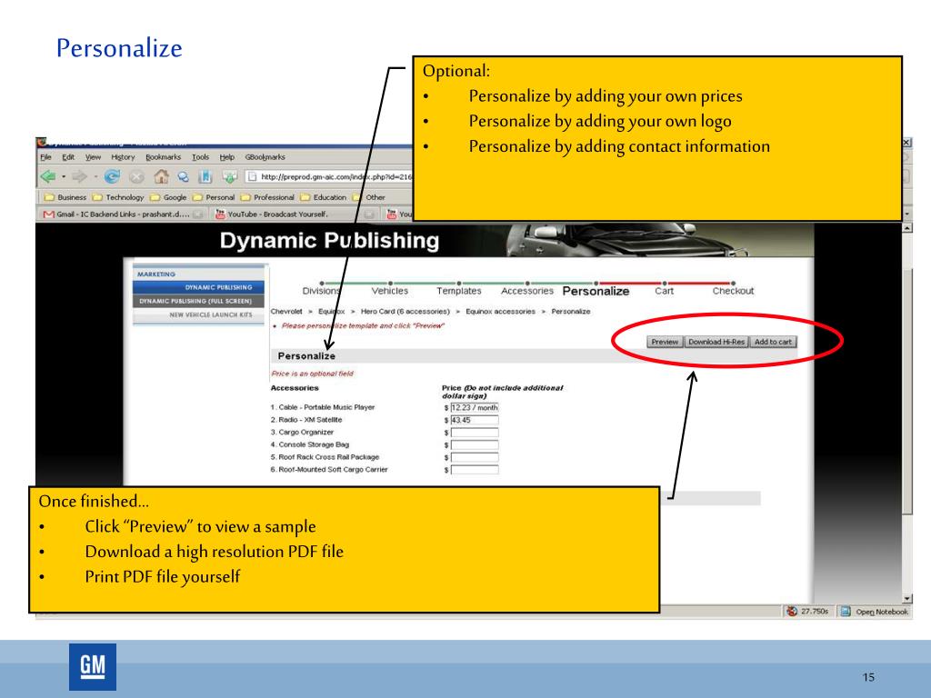The width and height of the screenshot is (931, 698).
Task: Close the Gmail tab
Action: pyautogui.click(x=198, y=214)
